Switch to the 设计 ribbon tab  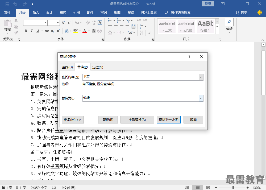pyautogui.click(x=49, y=13)
